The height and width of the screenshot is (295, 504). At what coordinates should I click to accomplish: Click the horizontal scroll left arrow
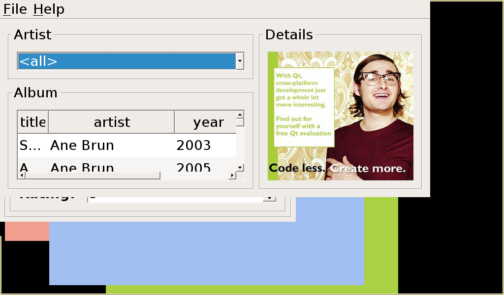[22, 176]
